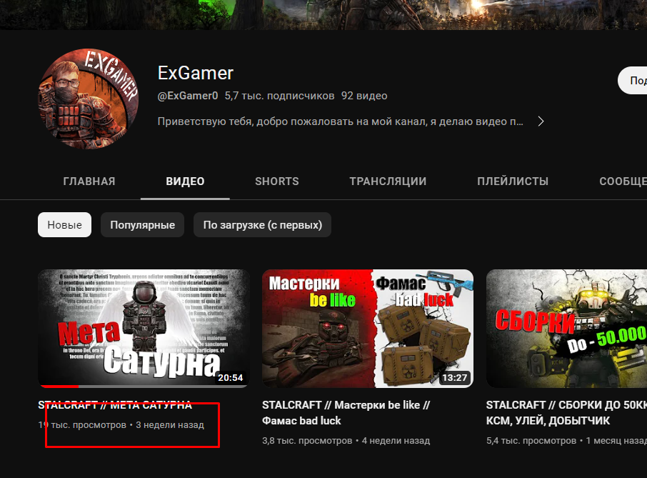Click the 20:54 duration badge
This screenshot has height=478, width=647.
pos(231,378)
